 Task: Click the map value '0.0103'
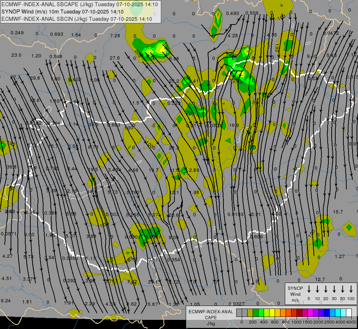(235, 214)
